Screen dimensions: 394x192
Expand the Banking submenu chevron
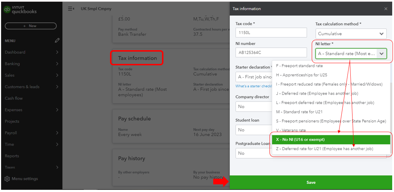57,64
